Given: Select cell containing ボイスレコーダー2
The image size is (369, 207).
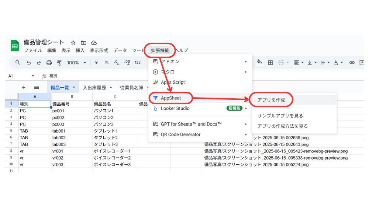Looking at the screenshot, I should pos(115,158).
